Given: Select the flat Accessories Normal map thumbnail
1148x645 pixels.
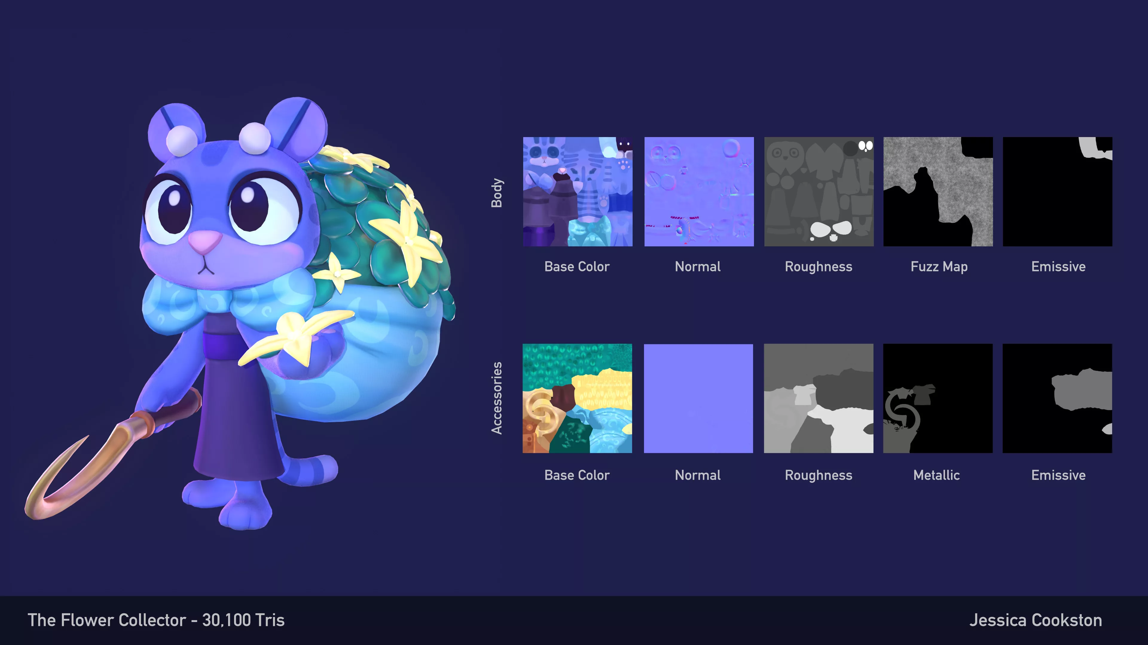Looking at the screenshot, I should (x=699, y=398).
